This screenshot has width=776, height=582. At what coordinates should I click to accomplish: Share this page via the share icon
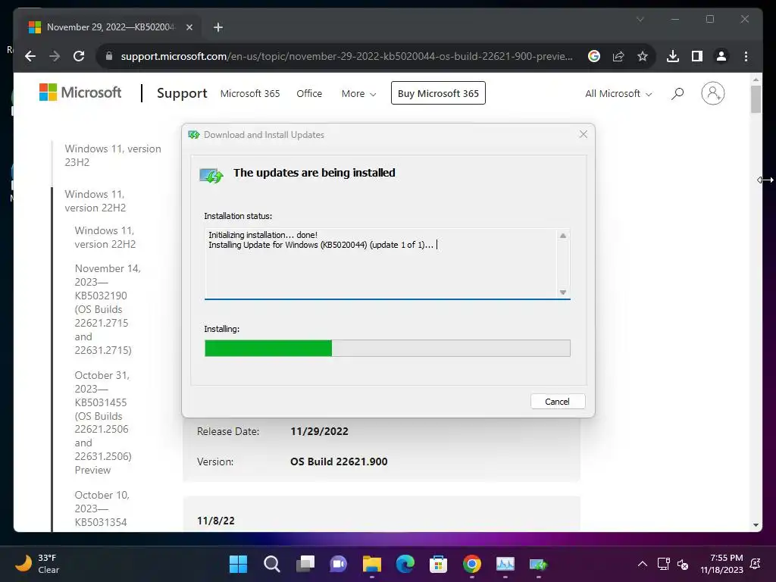pyautogui.click(x=618, y=56)
